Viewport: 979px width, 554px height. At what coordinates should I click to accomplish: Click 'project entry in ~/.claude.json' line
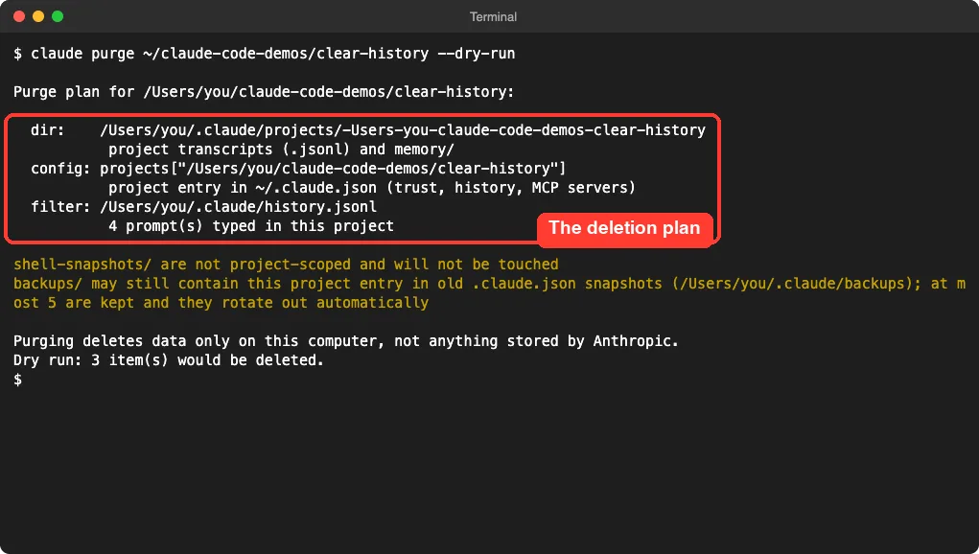click(371, 187)
